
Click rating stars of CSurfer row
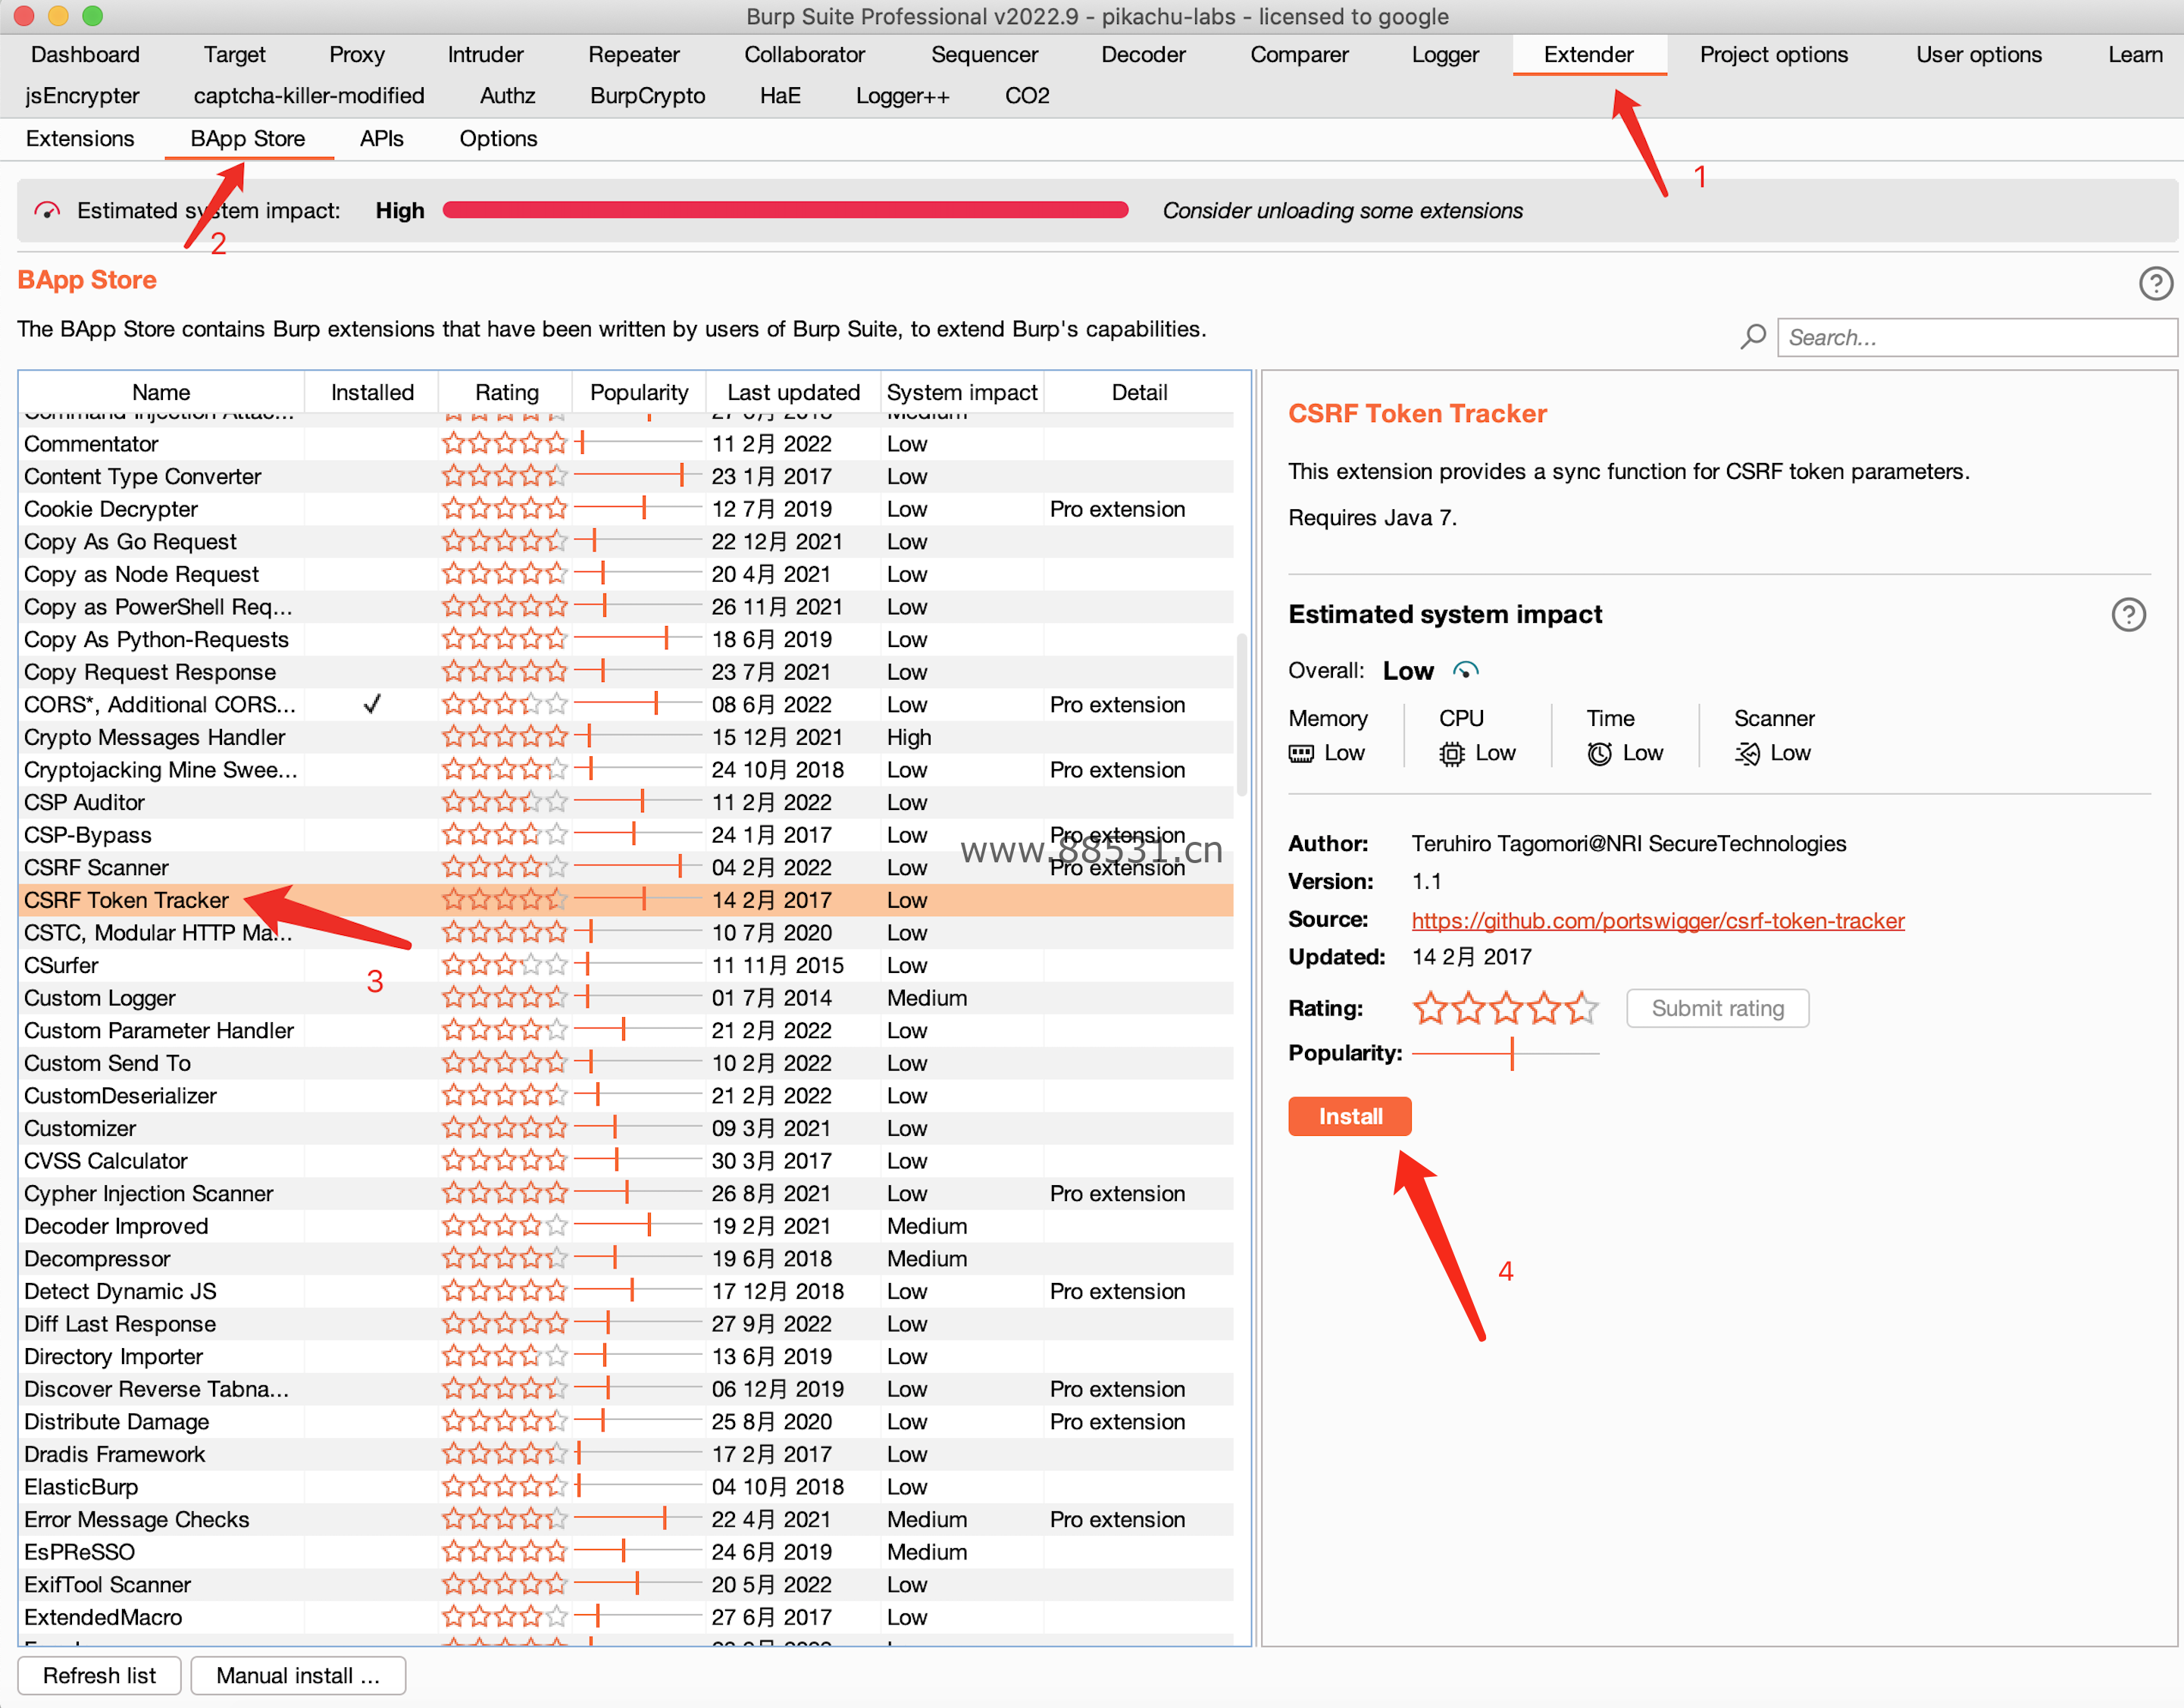pos(504,965)
